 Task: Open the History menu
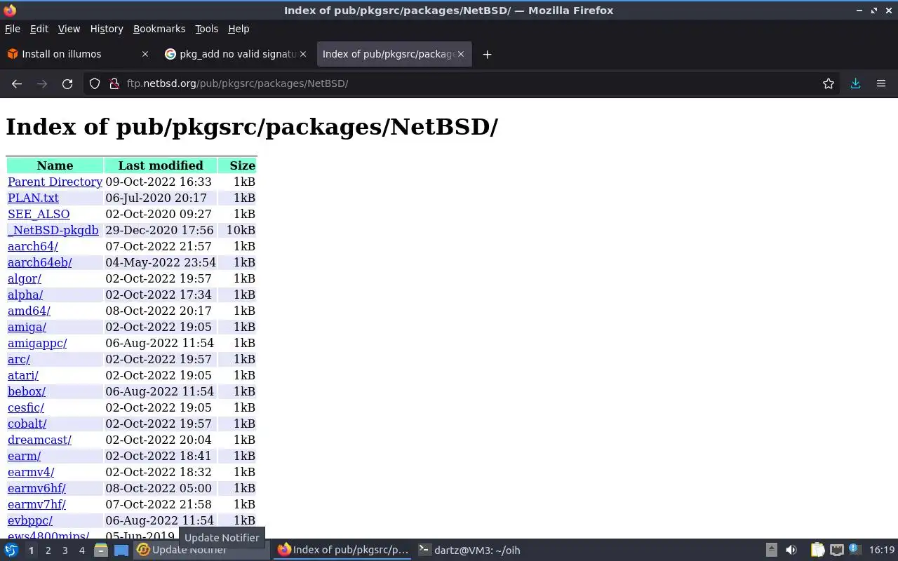point(107,29)
